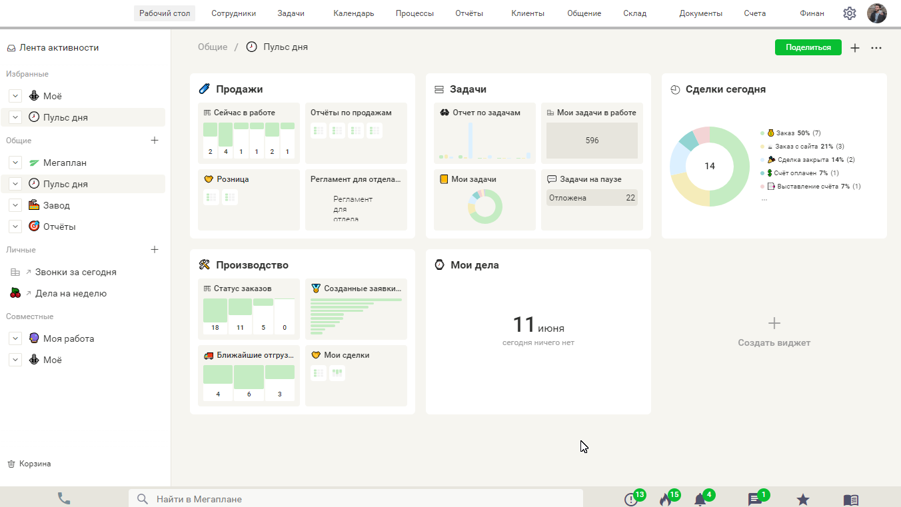Expand the Отчёты sidebar item
Image resolution: width=901 pixels, height=507 pixels.
pyautogui.click(x=16, y=227)
